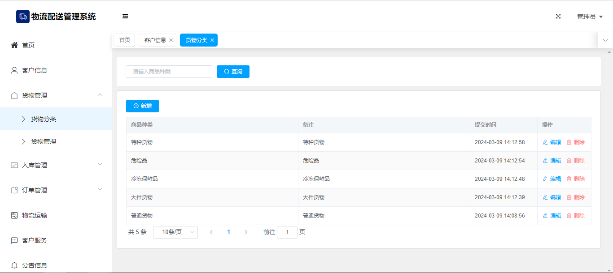This screenshot has width=613, height=273.
Task: Click the sidebar collapse hamburger icon
Action: [125, 17]
